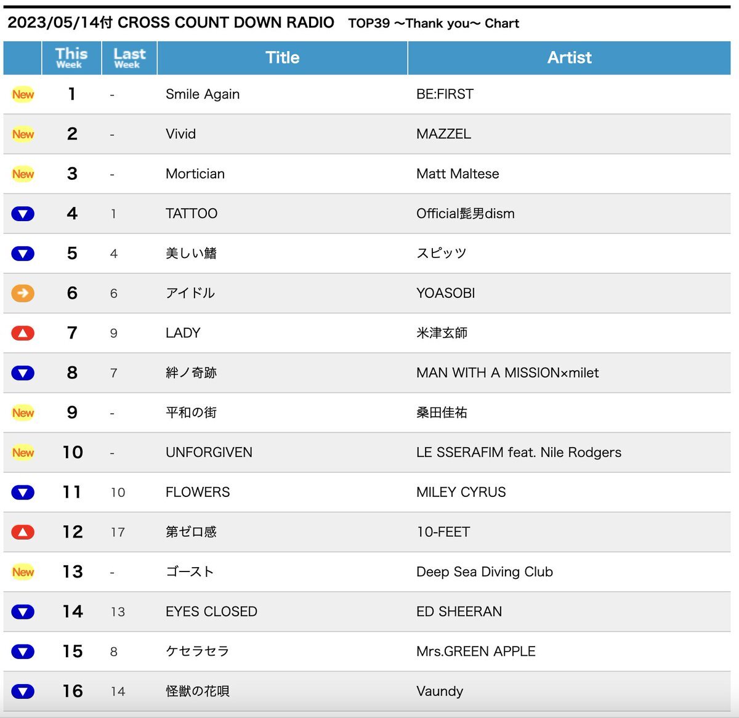Click the New badge beside ゴースト
Screen dimensions: 739x718
[x=23, y=572]
